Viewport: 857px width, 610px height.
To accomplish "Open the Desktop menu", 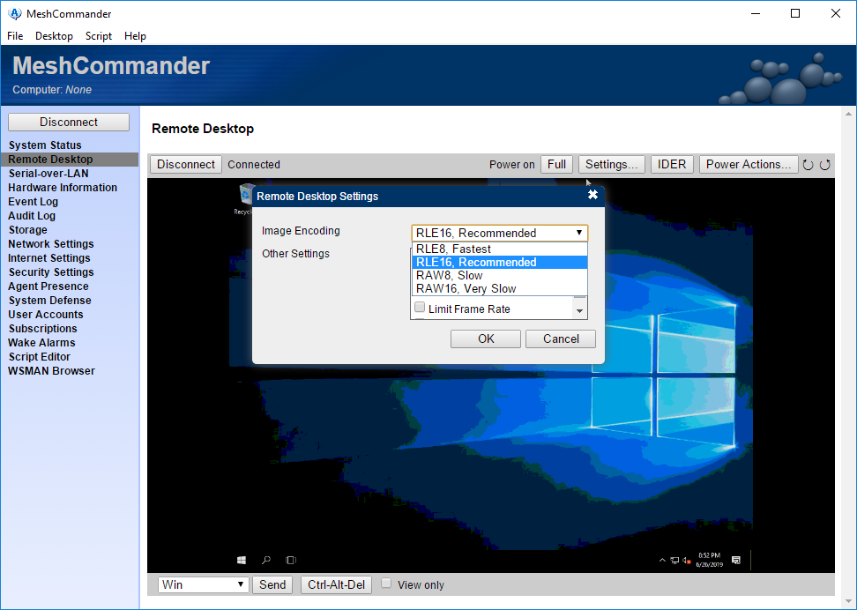I will tap(54, 36).
